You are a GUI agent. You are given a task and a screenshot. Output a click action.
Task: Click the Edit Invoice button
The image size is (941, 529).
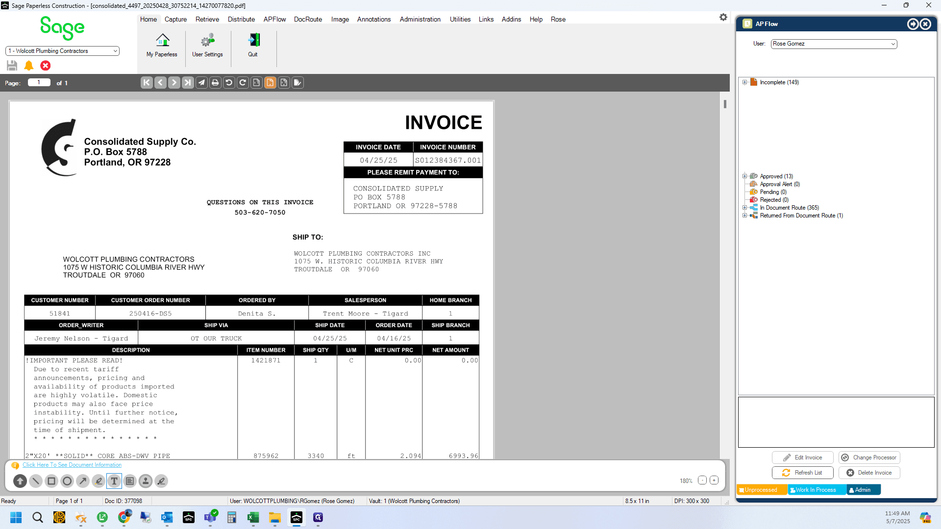803,457
